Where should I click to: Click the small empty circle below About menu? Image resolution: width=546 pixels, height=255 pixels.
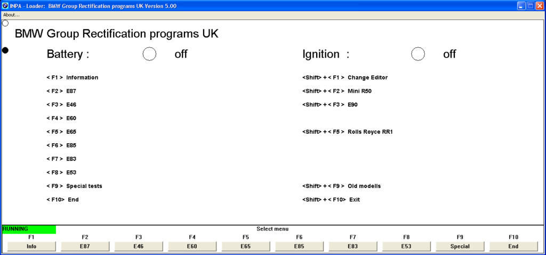pyautogui.click(x=5, y=23)
